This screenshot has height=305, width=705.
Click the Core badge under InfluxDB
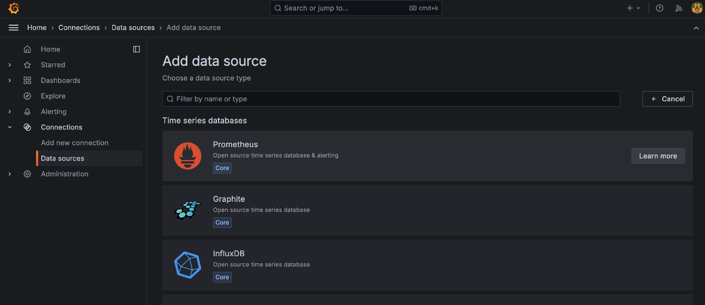[222, 277]
